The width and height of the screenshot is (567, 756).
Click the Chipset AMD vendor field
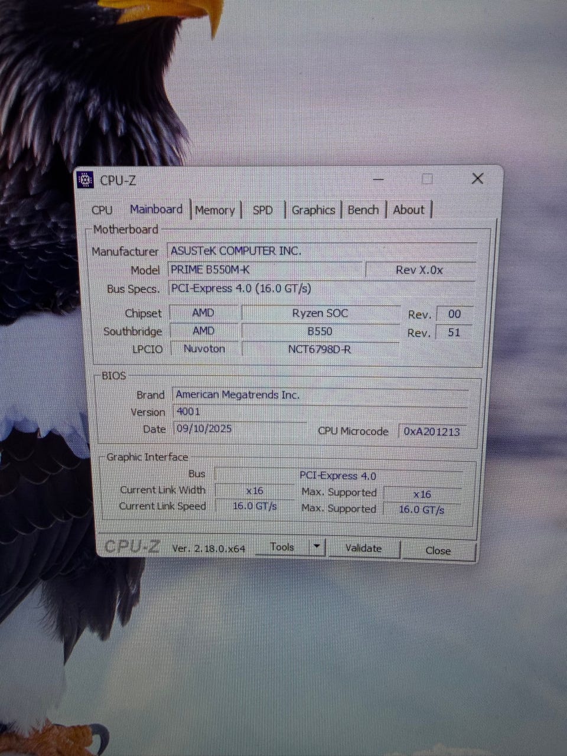[204, 312]
